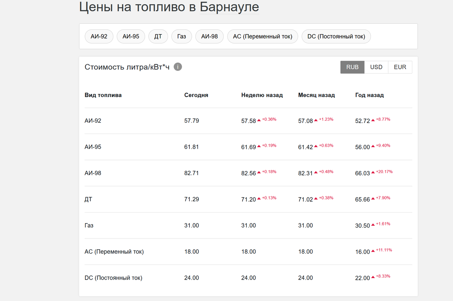Click the ДТ row label in table
This screenshot has width=453, height=301.
(x=88, y=199)
